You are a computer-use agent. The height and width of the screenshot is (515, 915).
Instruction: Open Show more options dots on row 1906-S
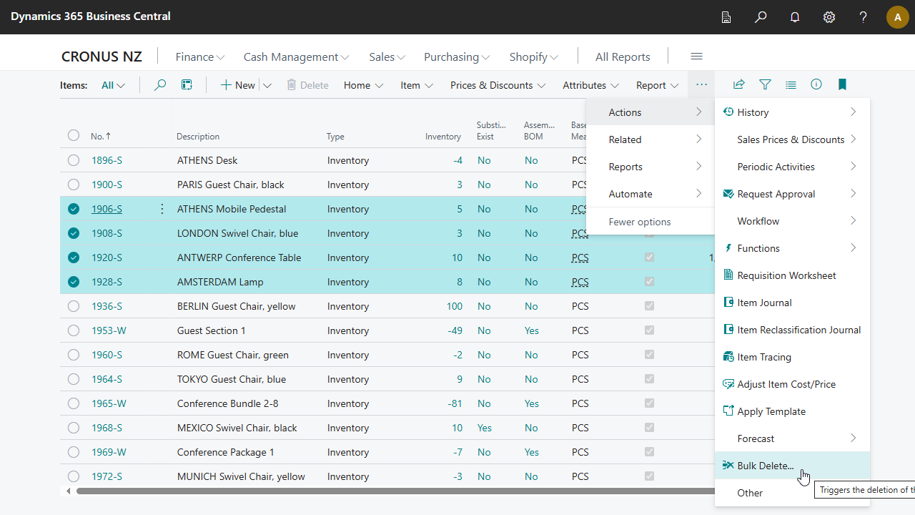point(162,209)
